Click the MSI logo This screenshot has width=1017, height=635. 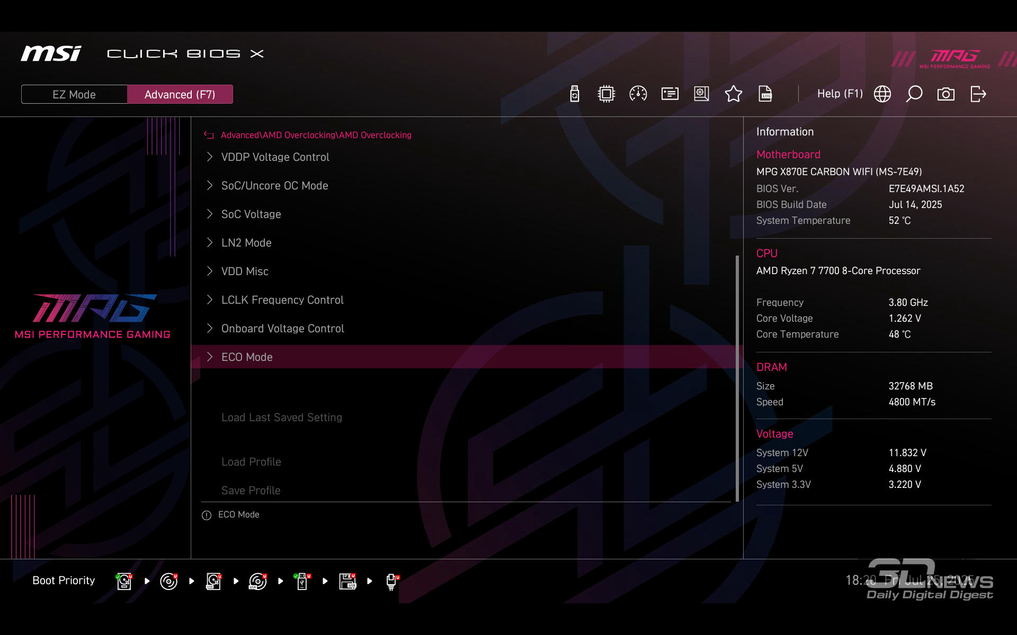(51, 53)
